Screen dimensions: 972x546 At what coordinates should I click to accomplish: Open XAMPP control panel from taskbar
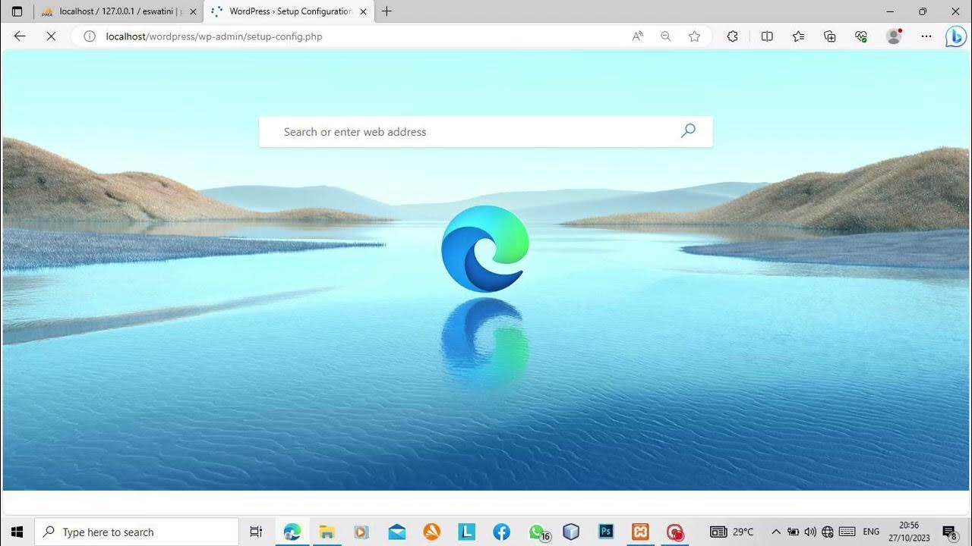[x=641, y=532]
